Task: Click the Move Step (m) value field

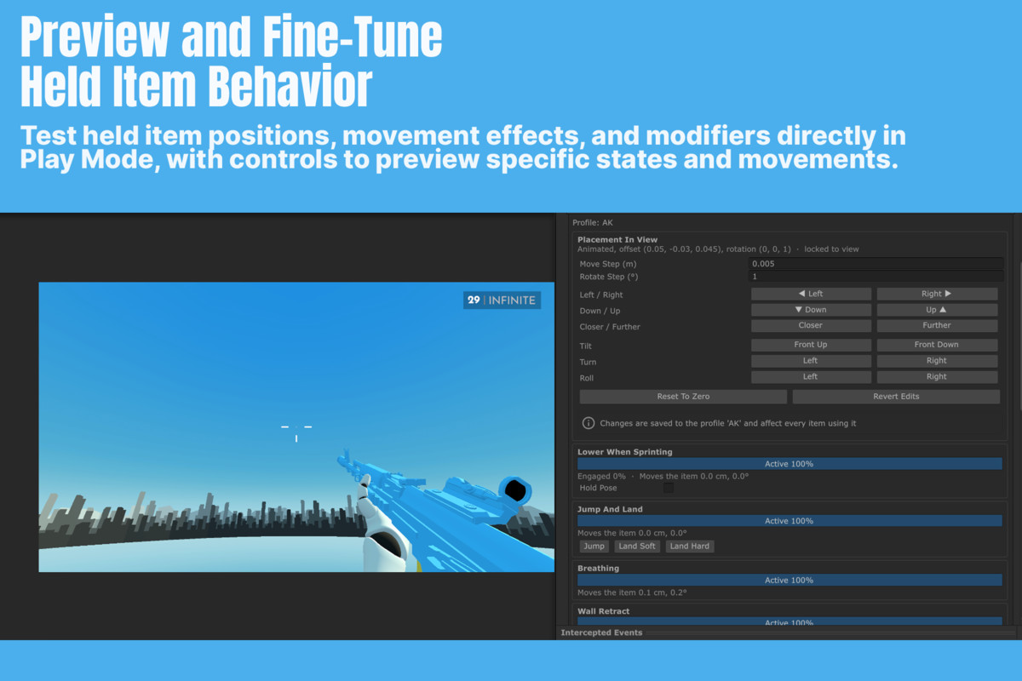Action: 876,264
